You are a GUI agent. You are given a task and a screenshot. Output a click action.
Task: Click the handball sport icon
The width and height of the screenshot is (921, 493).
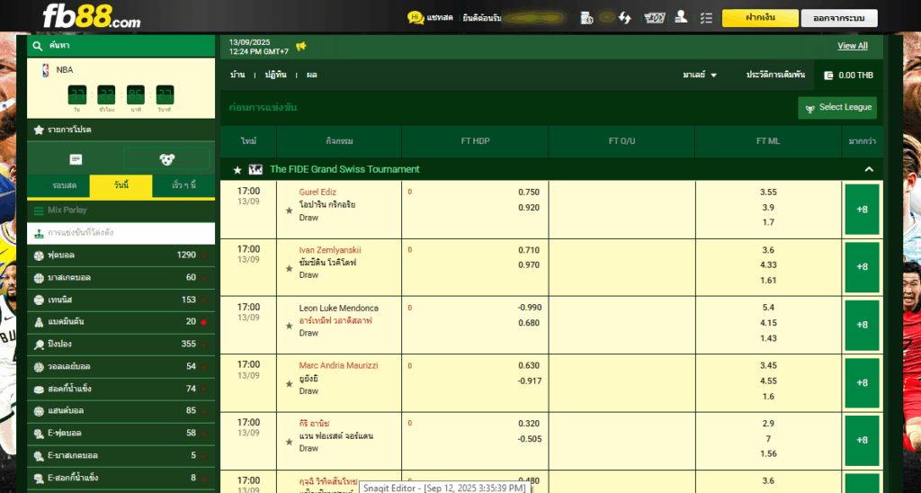(39, 411)
